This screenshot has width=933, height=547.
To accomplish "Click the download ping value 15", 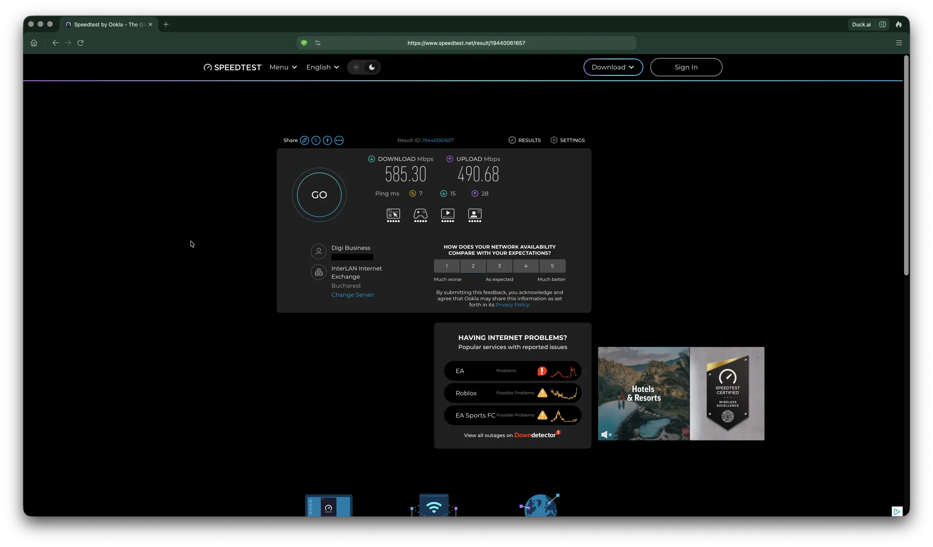I will (453, 193).
